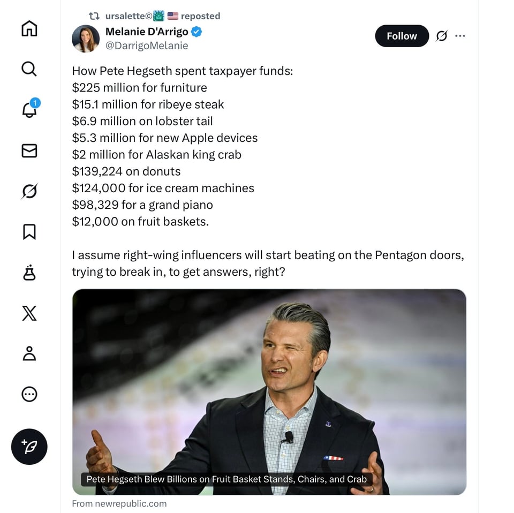The image size is (514, 513).
Task: Click the Pete Hegseth article image
Action: (269, 391)
